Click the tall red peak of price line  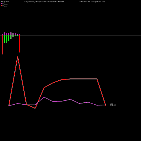(18, 57)
